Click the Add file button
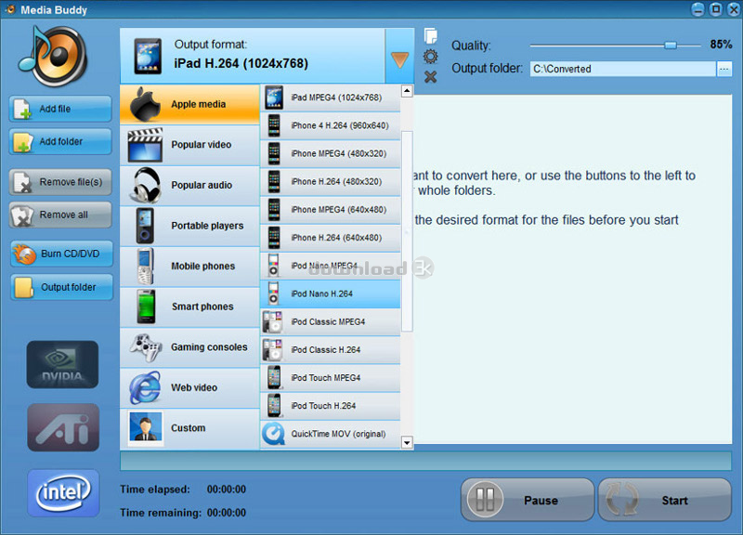This screenshot has width=743, height=535. pos(60,109)
